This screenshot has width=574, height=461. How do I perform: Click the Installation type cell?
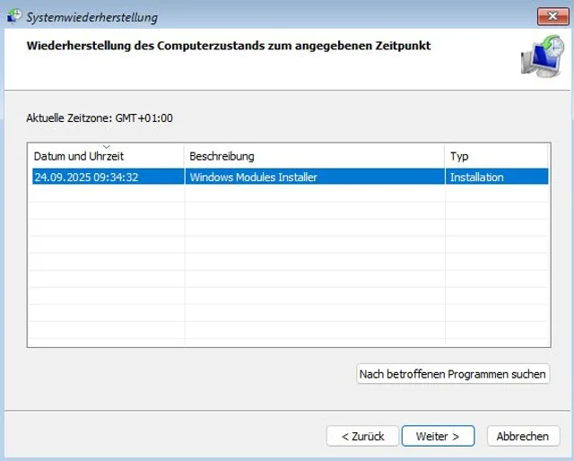click(x=477, y=178)
